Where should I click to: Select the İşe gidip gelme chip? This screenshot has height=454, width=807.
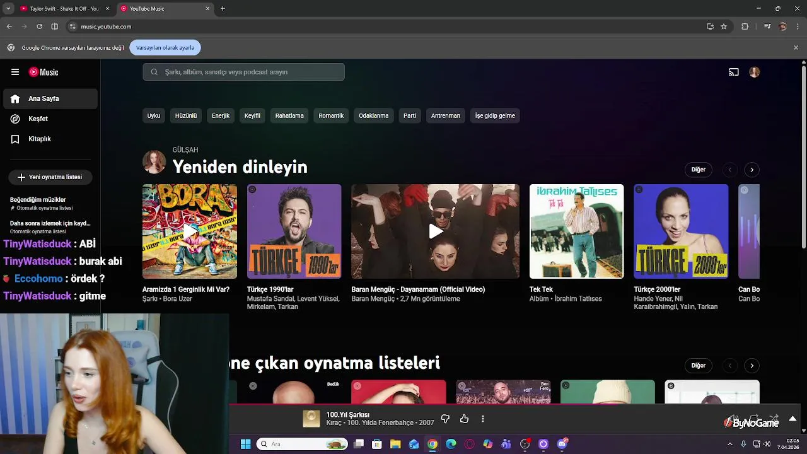495,116
